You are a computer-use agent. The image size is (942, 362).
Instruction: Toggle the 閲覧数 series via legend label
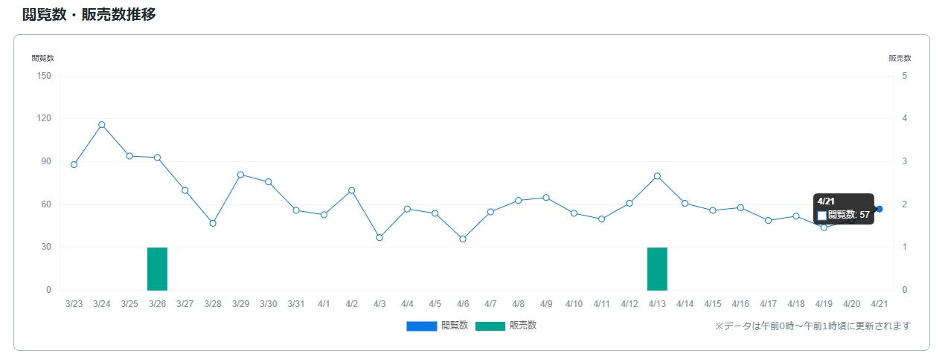[x=455, y=325]
